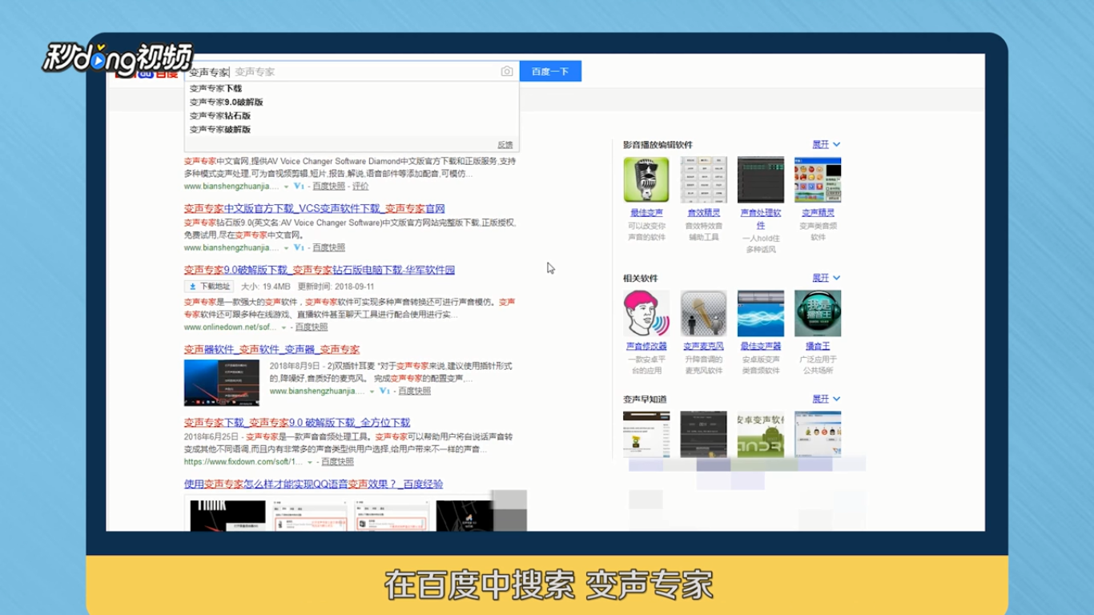This screenshot has height=615, width=1094.
Task: Open result 变声器软件_变声软件_变声器
Action: point(271,349)
